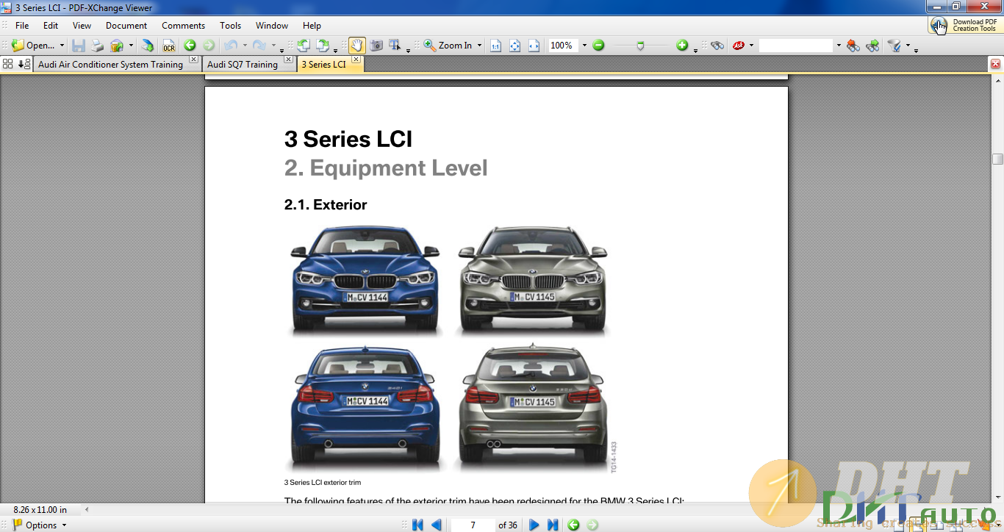Click the Fit Page icon
This screenshot has height=532, width=1004.
514,46
